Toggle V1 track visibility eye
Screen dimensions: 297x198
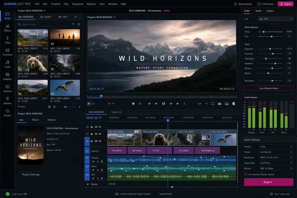tap(100, 141)
